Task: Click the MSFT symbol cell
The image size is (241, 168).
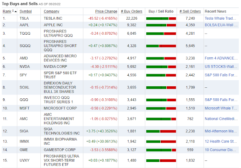Action: click(25, 108)
